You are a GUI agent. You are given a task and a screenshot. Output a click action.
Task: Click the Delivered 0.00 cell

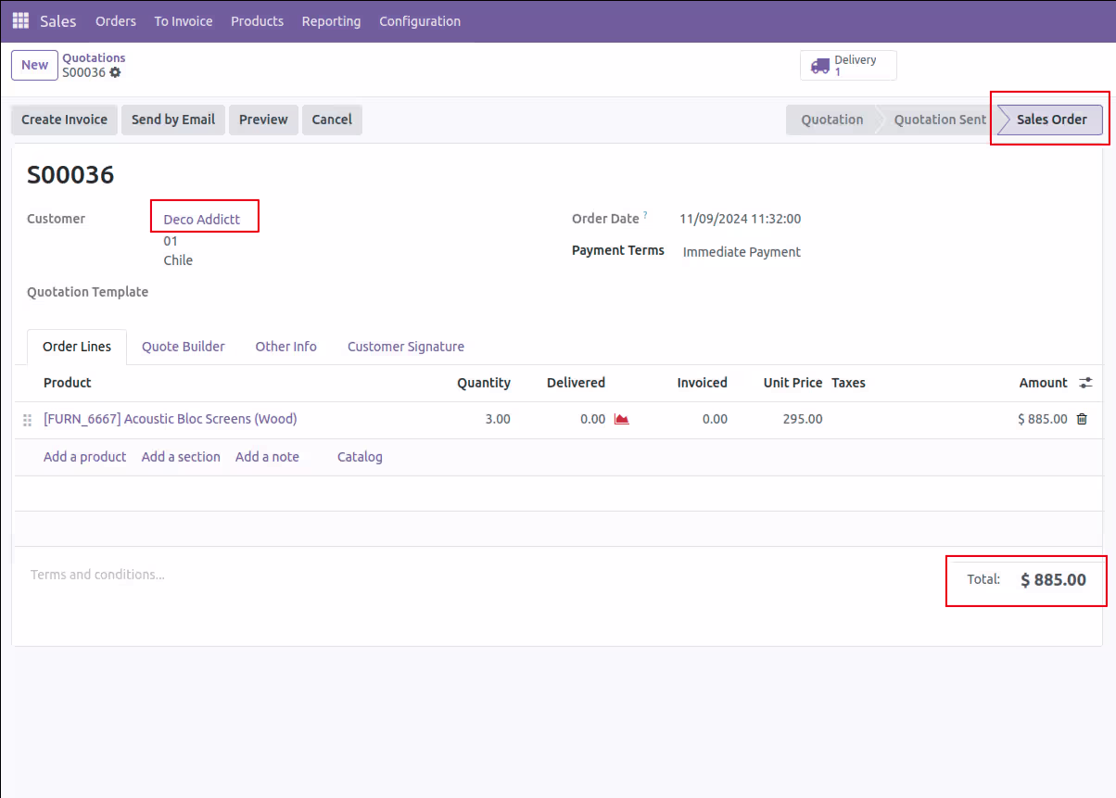tap(592, 419)
